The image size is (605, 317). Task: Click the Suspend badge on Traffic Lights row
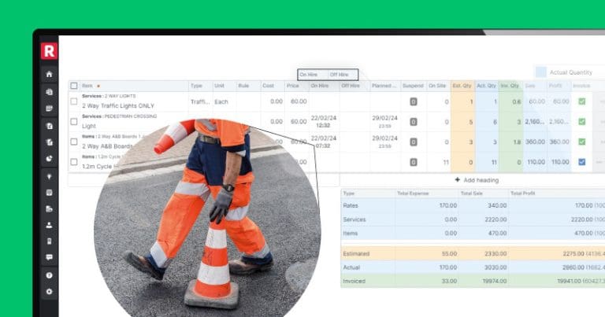(x=413, y=101)
